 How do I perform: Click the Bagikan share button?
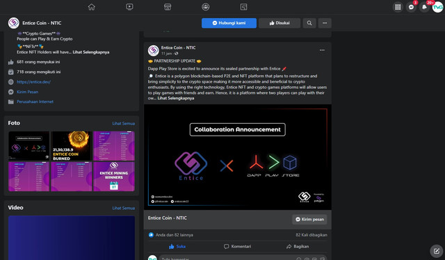(x=298, y=246)
